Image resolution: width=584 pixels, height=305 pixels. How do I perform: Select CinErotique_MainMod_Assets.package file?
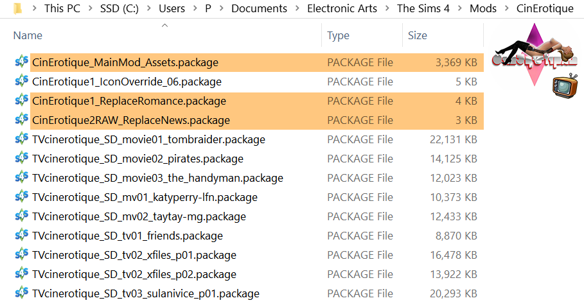125,62
